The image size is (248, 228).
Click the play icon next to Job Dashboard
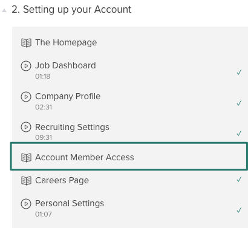pos(26,66)
